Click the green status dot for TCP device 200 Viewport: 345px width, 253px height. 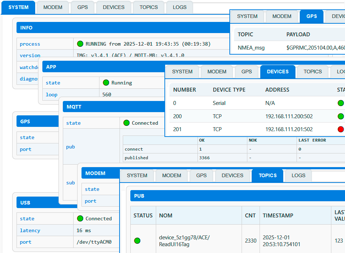coord(340,116)
